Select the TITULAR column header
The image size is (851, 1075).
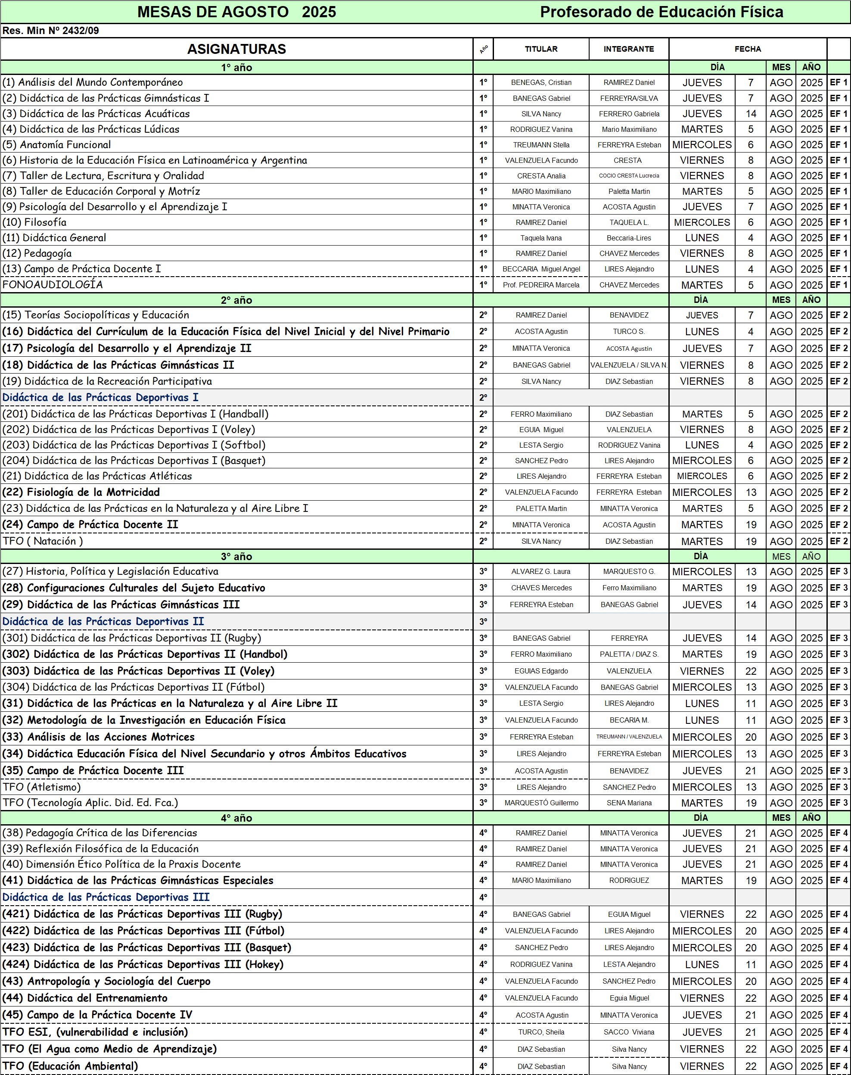pos(541,49)
